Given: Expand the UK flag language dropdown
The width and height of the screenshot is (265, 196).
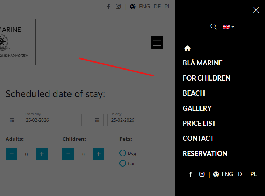Looking at the screenshot, I should 229,27.
